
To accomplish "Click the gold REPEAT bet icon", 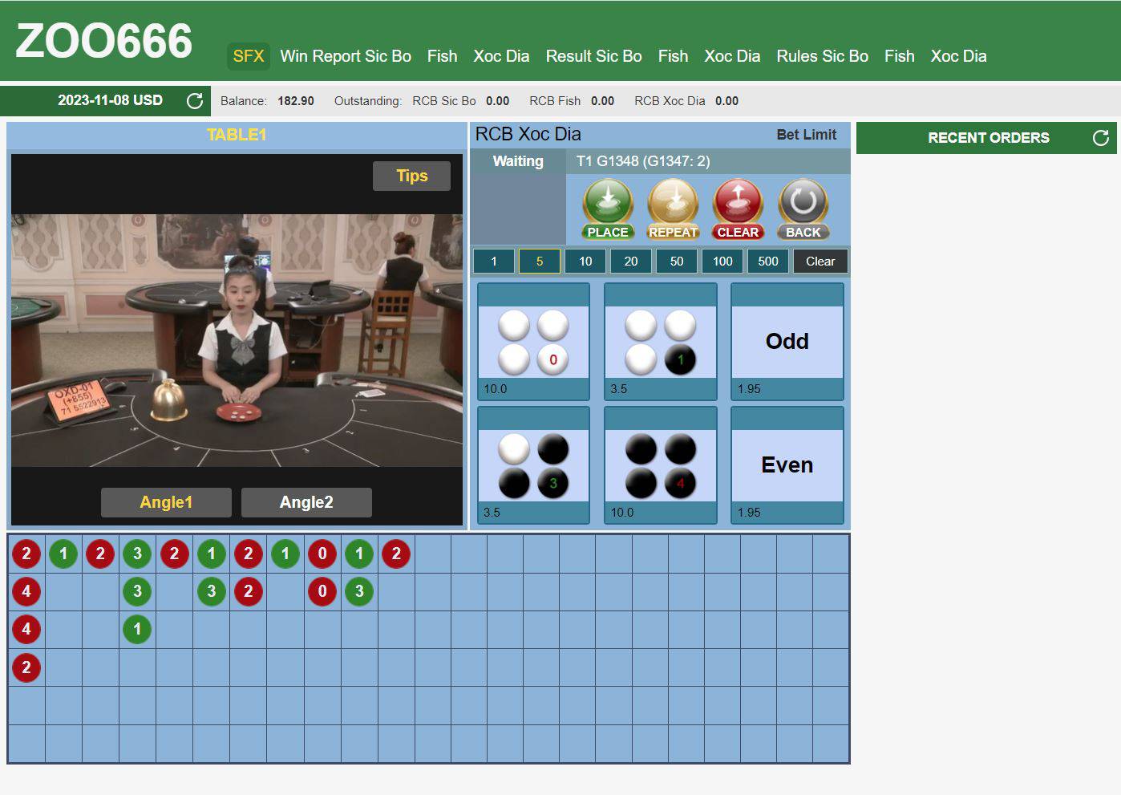I will pos(673,209).
